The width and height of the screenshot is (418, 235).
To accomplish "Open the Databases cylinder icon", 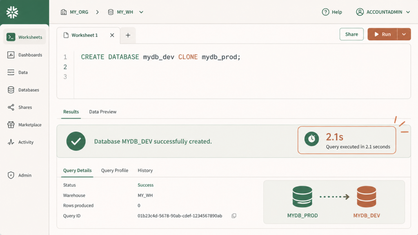I will (x=11, y=90).
